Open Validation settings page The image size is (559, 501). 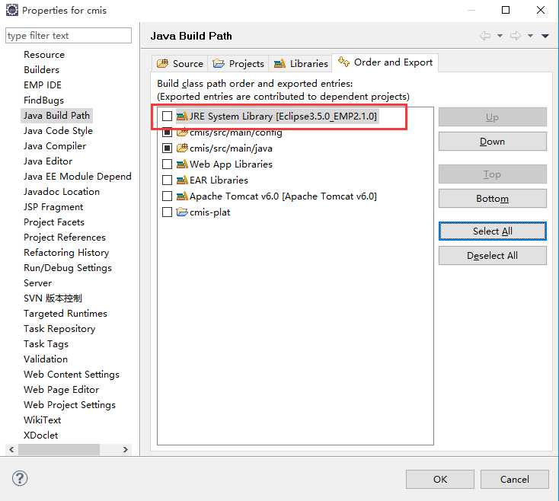[x=46, y=359]
